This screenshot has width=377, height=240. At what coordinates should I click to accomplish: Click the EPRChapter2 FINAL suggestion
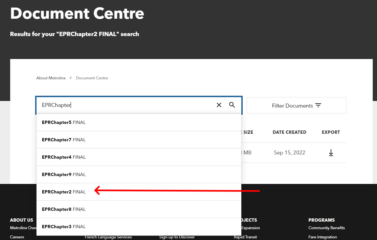[x=64, y=192]
